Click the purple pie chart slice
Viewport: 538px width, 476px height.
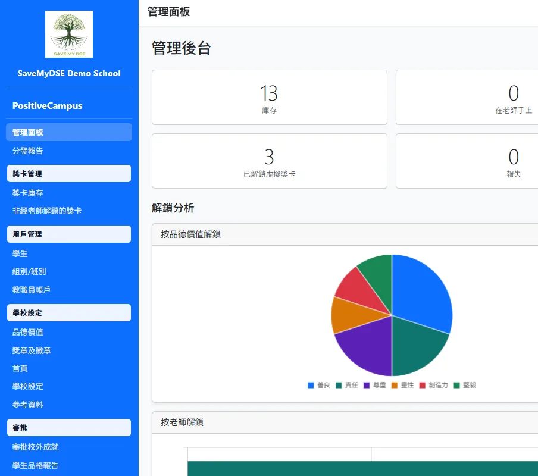click(x=369, y=346)
